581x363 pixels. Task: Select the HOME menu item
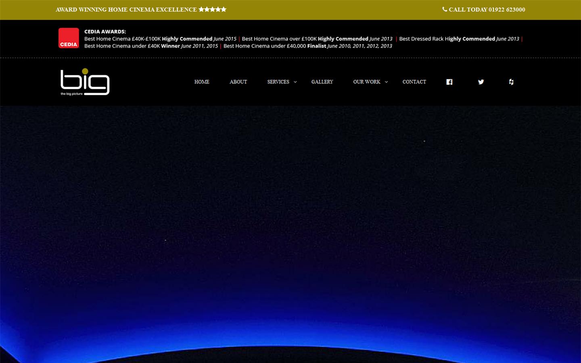pyautogui.click(x=202, y=82)
